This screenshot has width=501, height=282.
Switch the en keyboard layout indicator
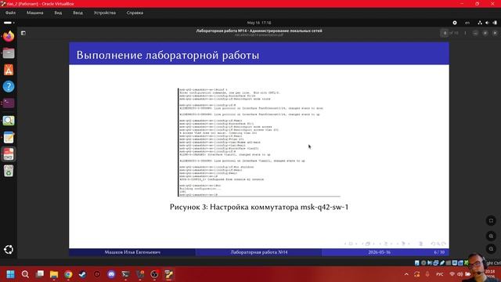pyautogui.click(x=467, y=23)
